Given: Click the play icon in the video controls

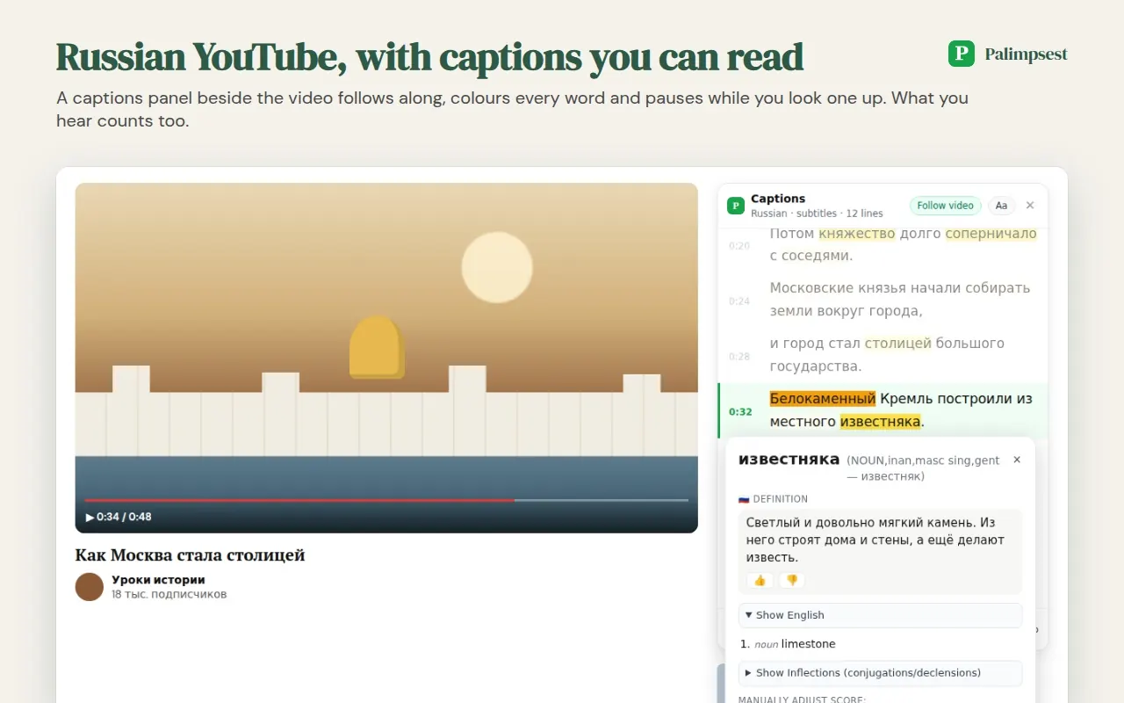Looking at the screenshot, I should pyautogui.click(x=90, y=517).
